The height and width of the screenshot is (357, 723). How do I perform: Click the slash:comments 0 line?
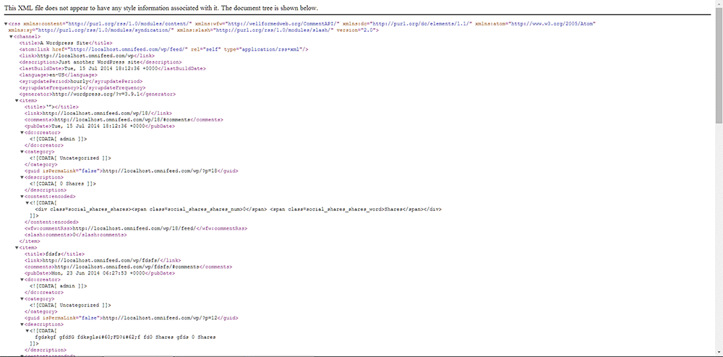76,235
